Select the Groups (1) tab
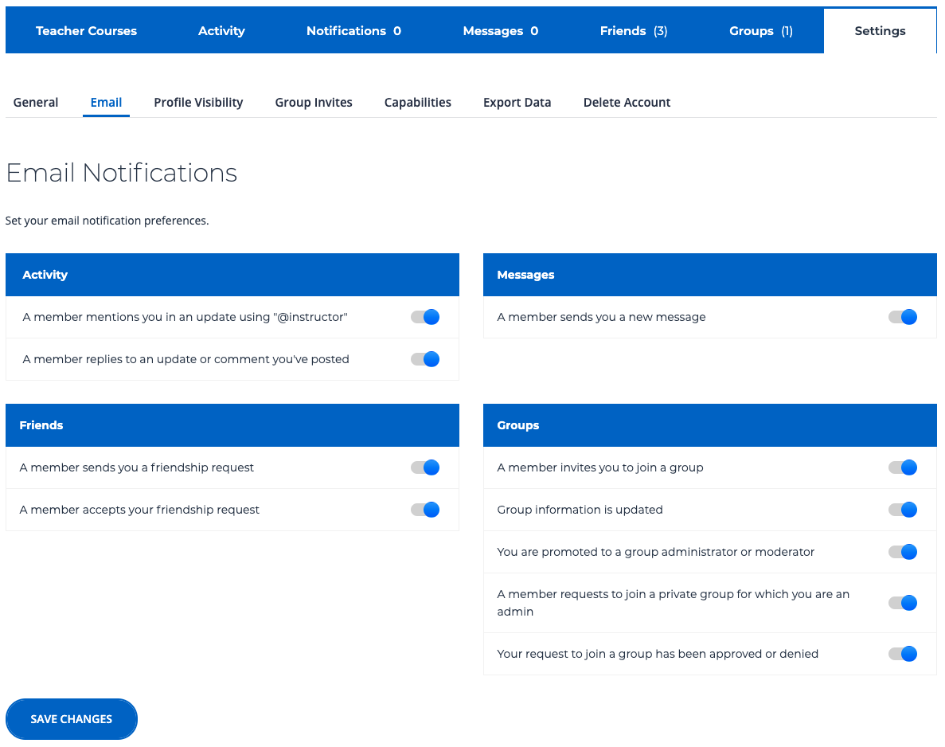The height and width of the screenshot is (747, 945). [760, 31]
